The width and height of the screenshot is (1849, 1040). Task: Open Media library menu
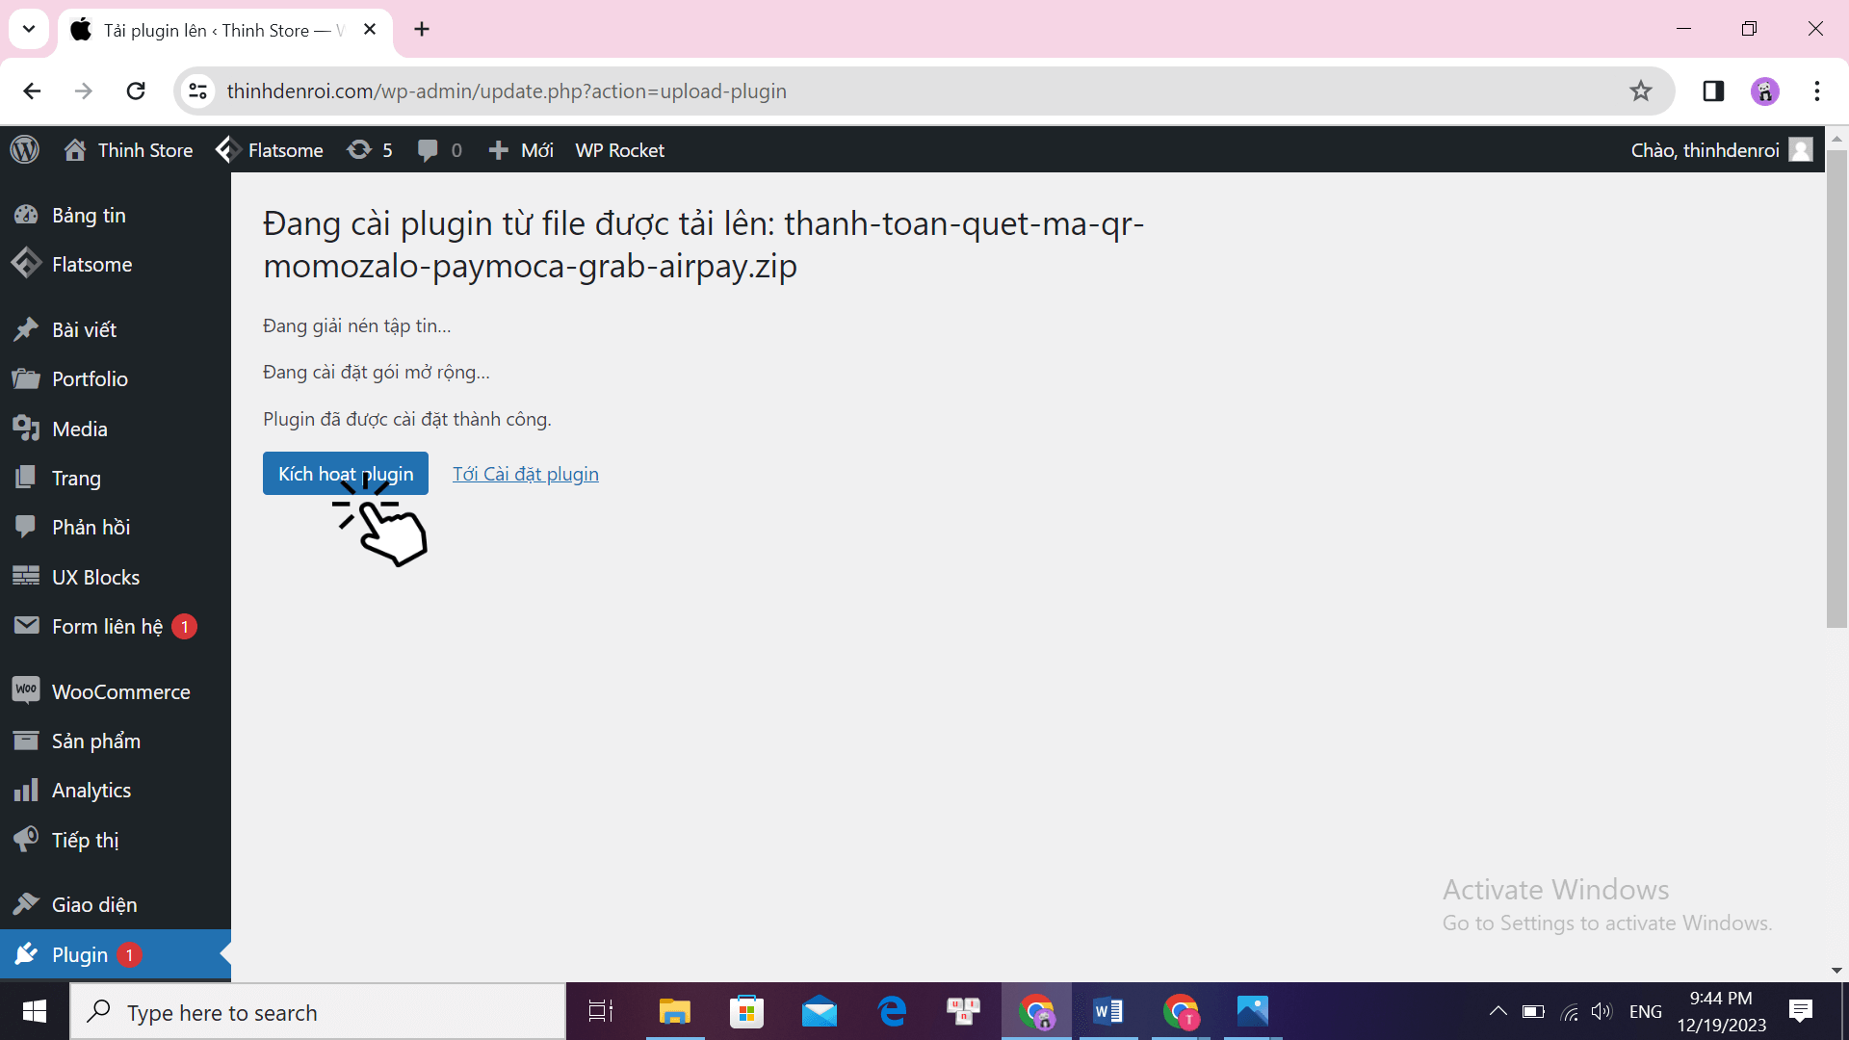coord(116,429)
